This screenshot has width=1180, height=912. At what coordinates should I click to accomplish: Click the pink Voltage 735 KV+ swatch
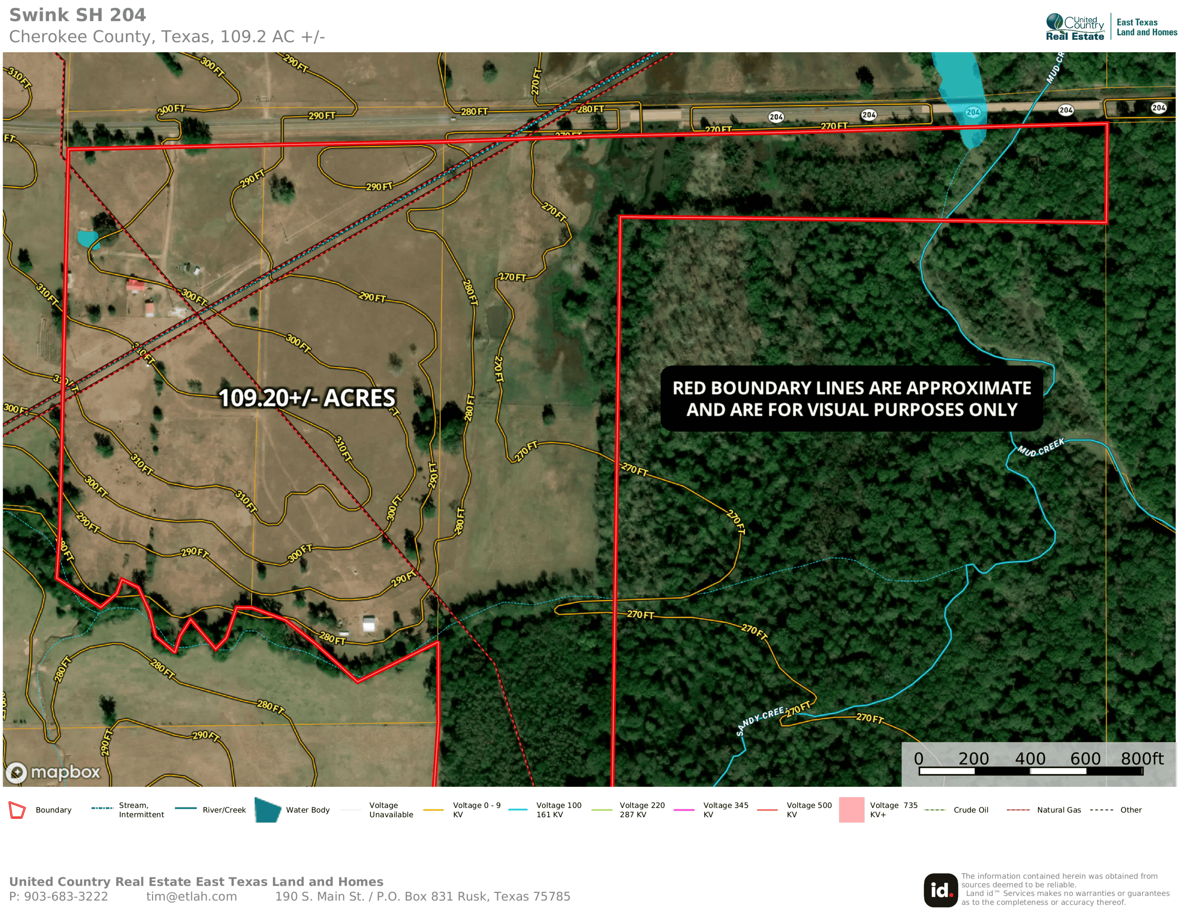[x=851, y=809]
